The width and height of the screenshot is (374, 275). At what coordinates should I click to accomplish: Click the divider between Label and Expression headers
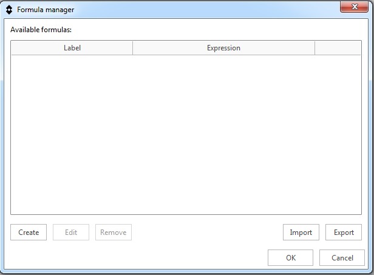pos(132,48)
